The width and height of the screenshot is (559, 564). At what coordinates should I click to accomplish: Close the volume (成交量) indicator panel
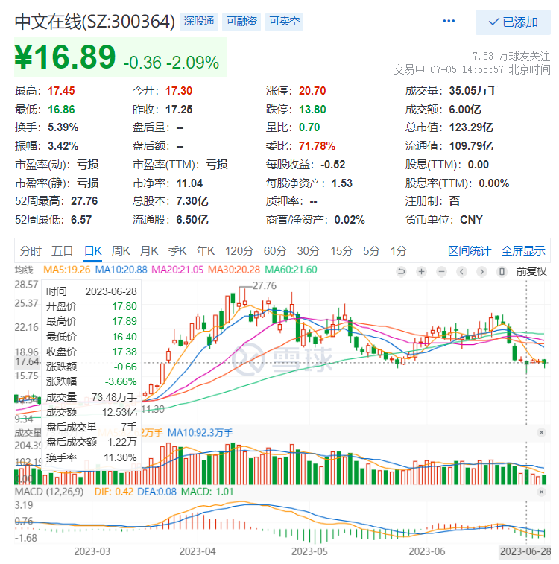[x=542, y=432]
